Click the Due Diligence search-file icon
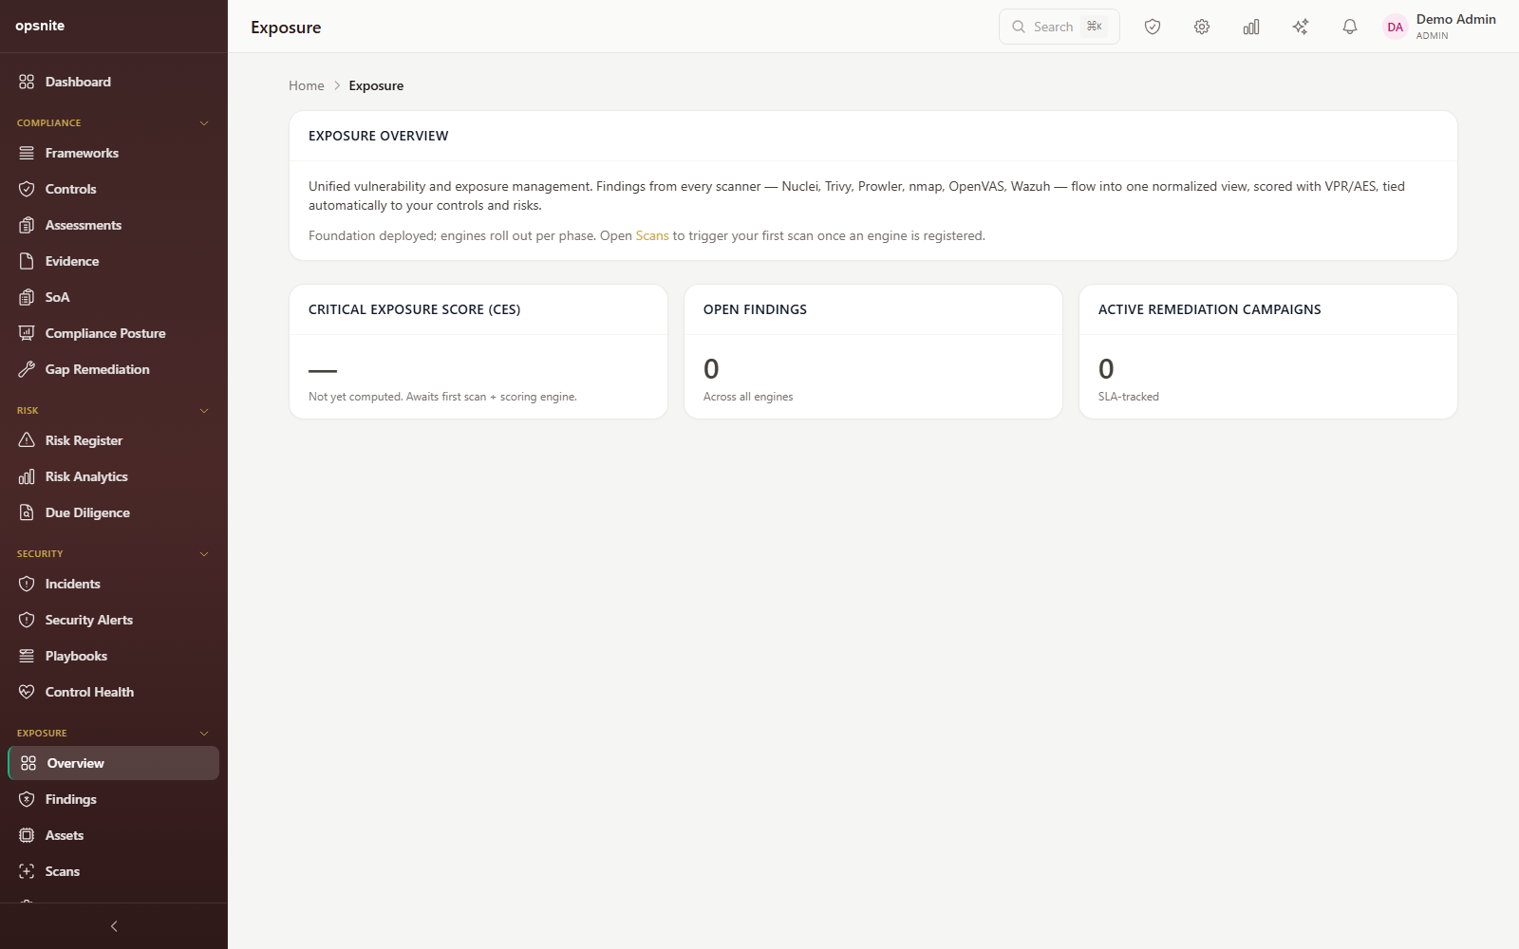The width and height of the screenshot is (1519, 949). pos(27,512)
